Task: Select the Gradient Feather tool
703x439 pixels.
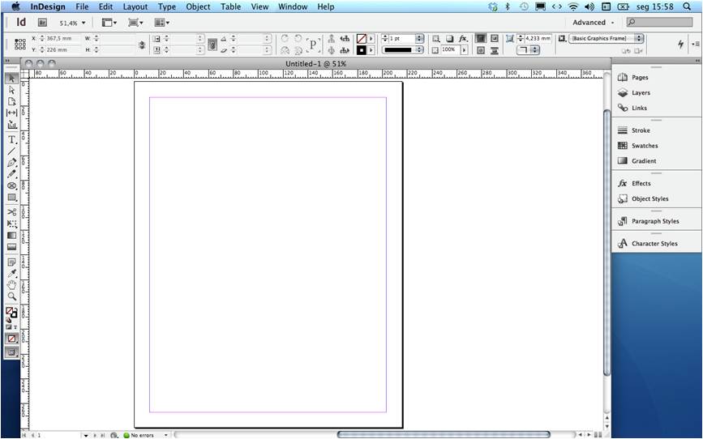Action: pyautogui.click(x=11, y=247)
